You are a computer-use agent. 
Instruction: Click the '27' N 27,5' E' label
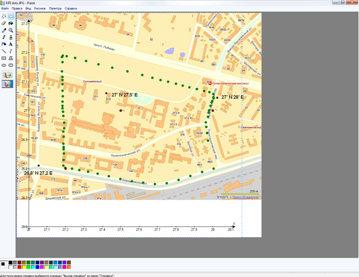tap(125, 95)
